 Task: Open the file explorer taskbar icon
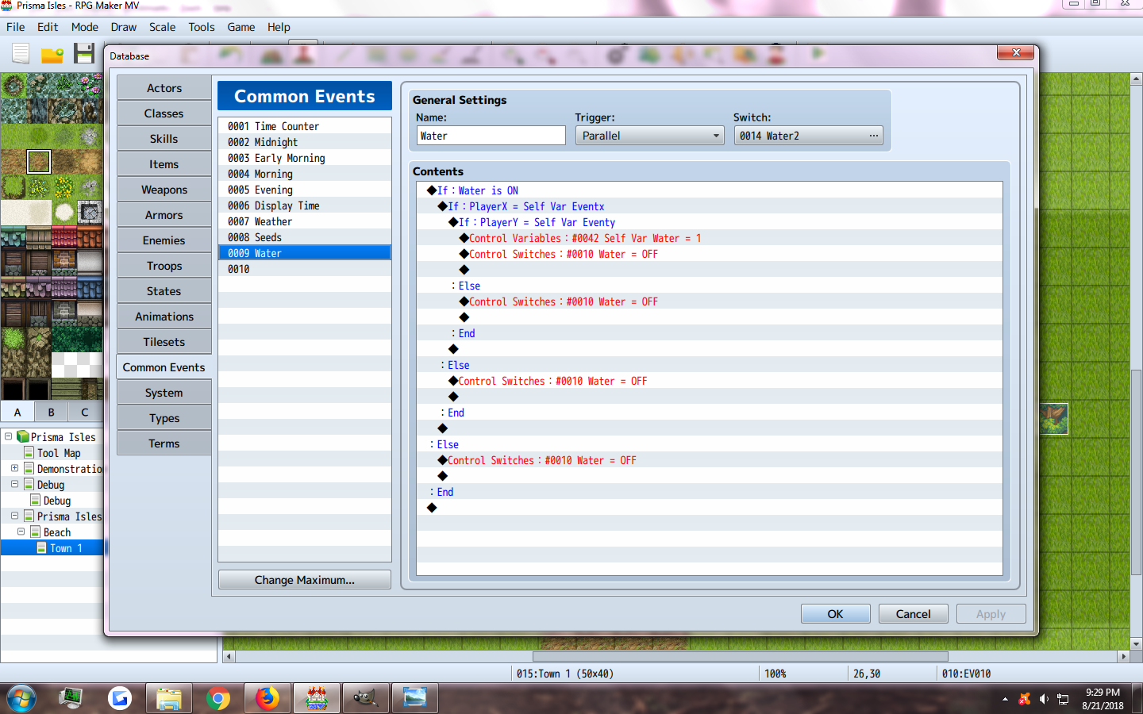click(168, 698)
